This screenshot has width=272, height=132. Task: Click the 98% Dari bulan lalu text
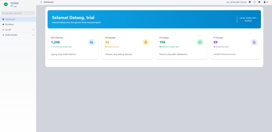(x=170, y=47)
